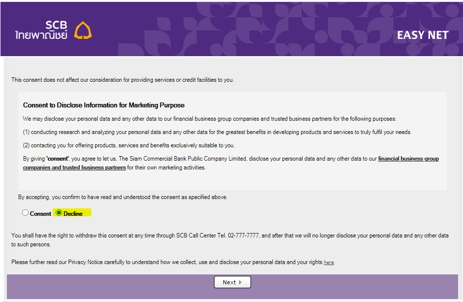Click the Consent to Disclose Information heading

point(104,105)
